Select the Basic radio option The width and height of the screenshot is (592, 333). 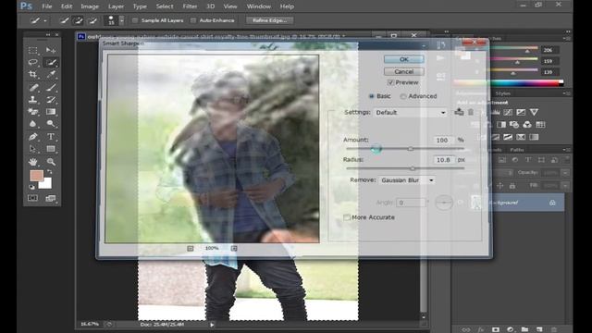[371, 96]
